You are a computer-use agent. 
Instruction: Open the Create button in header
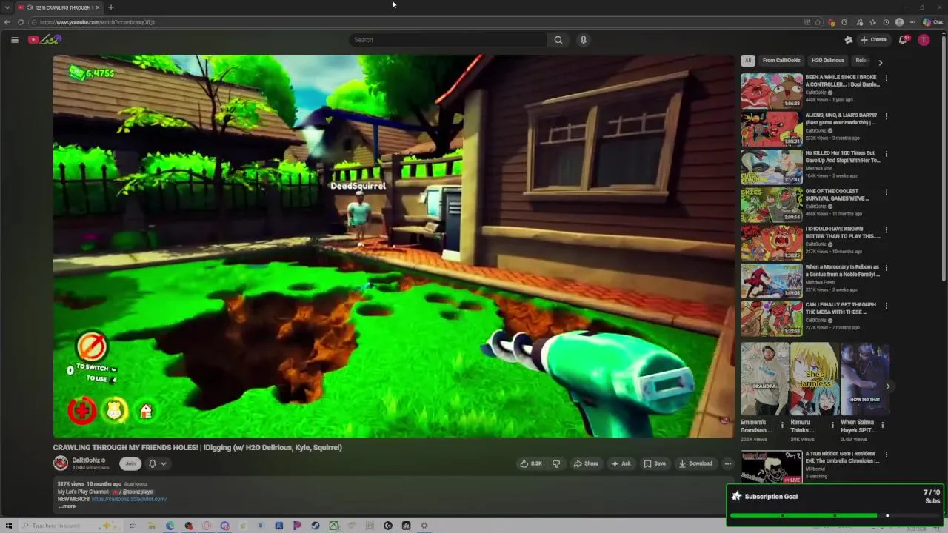[873, 40]
